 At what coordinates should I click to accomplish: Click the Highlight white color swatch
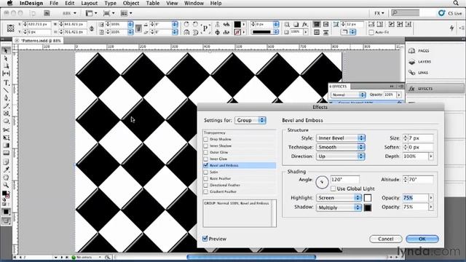coord(368,198)
